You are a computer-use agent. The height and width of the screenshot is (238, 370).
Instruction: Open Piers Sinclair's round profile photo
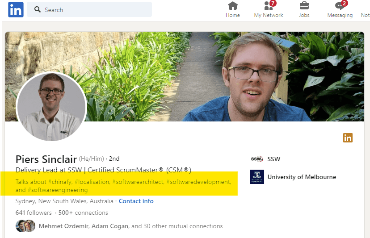(x=51, y=107)
